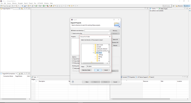Click the Open Perspective icon

click(174, 6)
